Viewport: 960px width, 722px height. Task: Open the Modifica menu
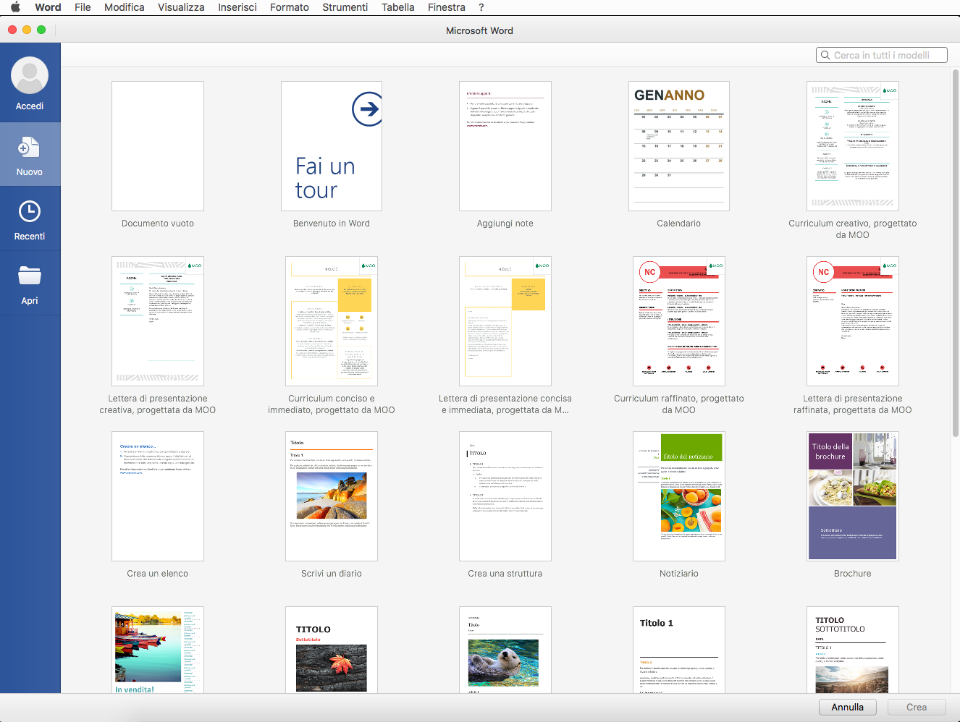pos(125,7)
